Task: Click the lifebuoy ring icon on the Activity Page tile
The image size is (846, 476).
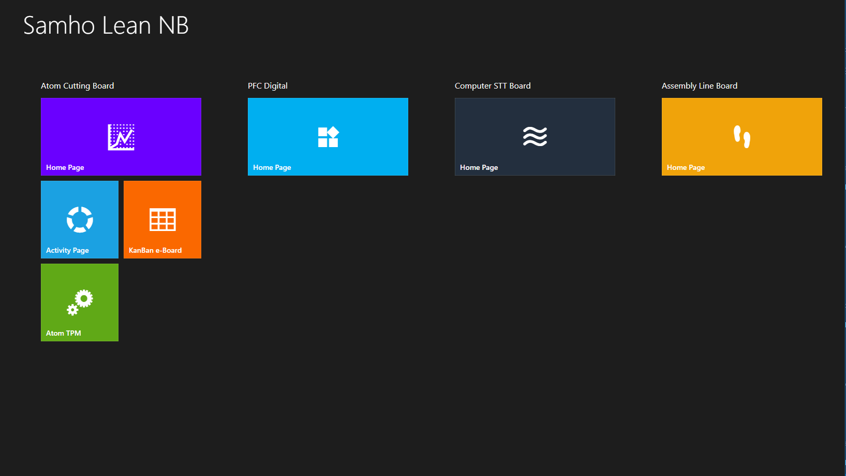Action: 80,220
